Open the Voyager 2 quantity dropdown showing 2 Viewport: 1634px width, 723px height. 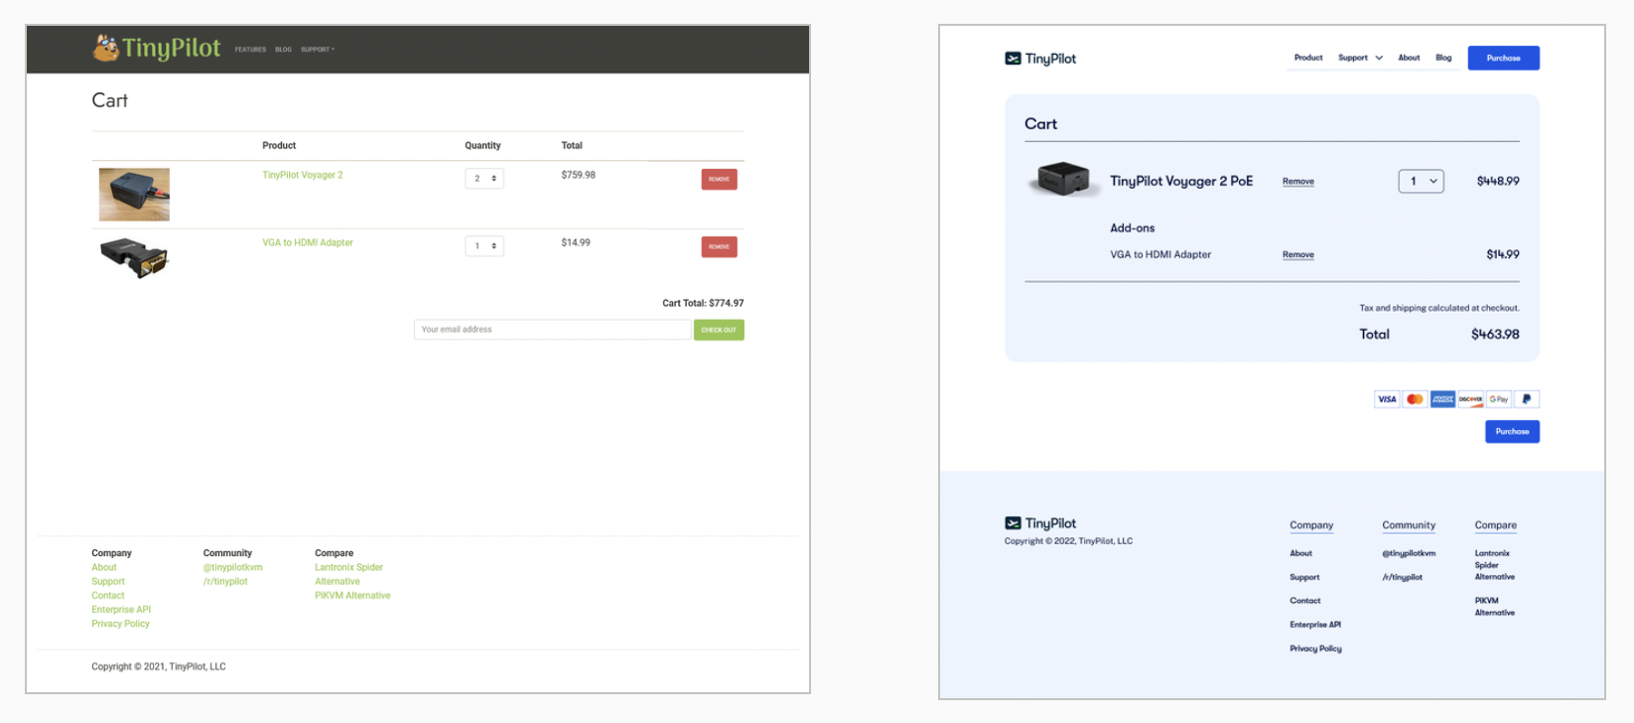coord(483,179)
